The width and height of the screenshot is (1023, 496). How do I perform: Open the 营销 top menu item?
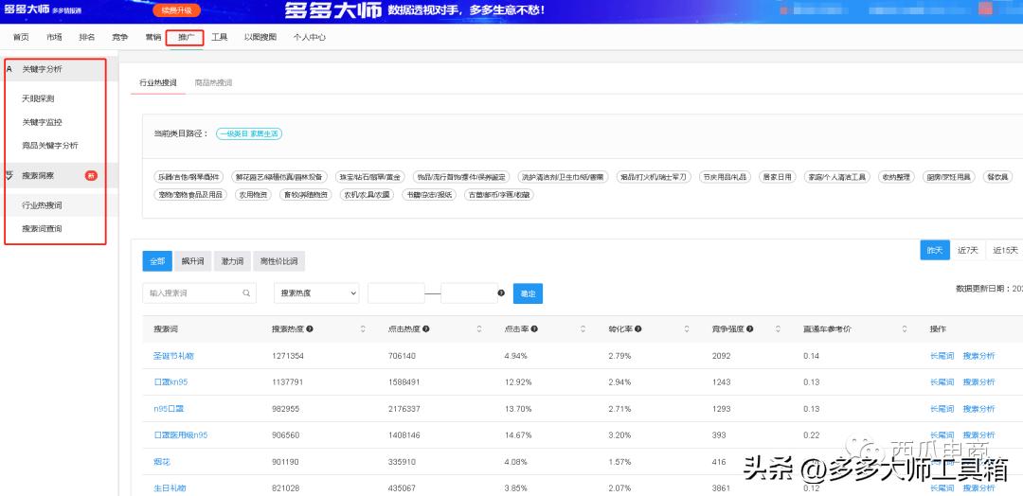[153, 37]
